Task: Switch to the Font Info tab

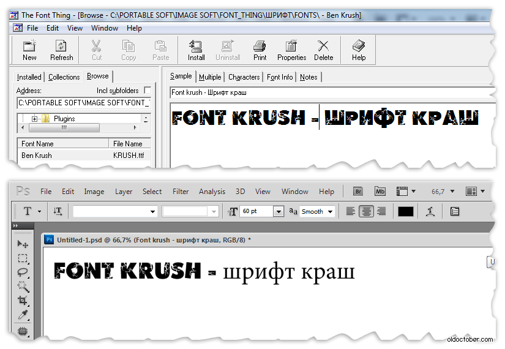Action: 280,77
